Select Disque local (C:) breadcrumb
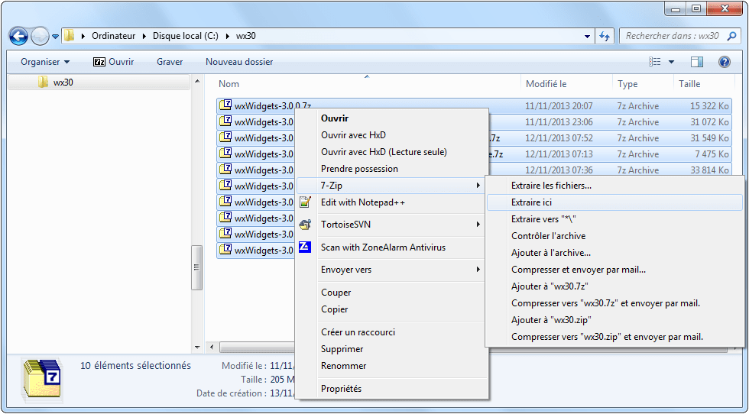The image size is (749, 414). click(x=185, y=36)
